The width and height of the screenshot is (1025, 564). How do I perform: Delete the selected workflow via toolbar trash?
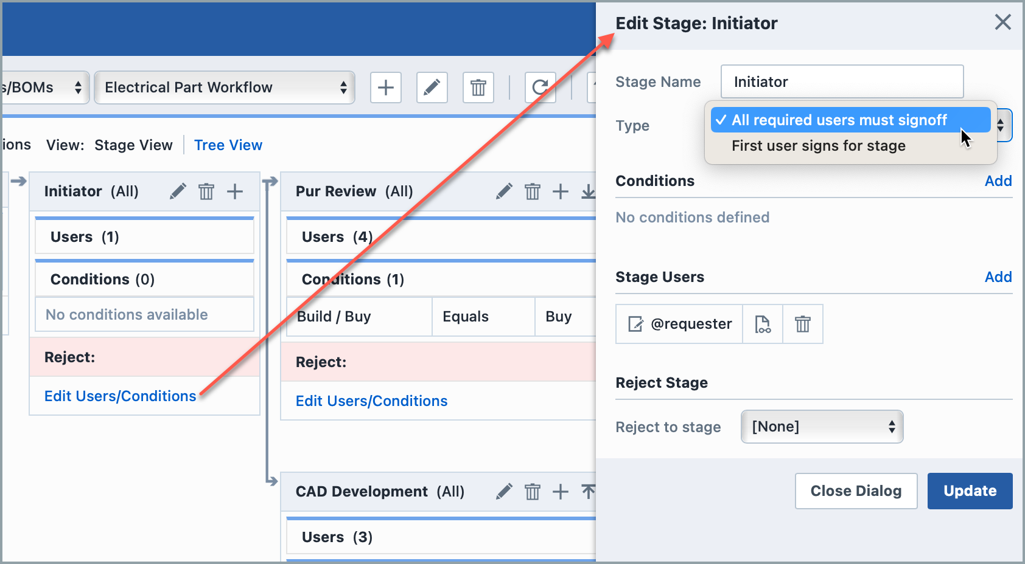478,88
